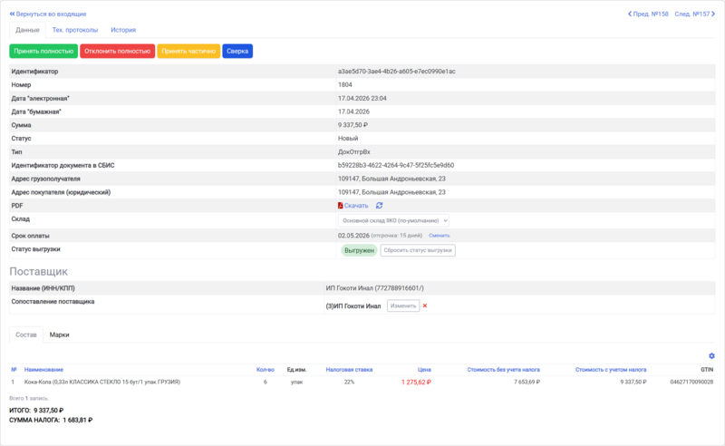Click the red Отклонить полностью button

point(118,52)
